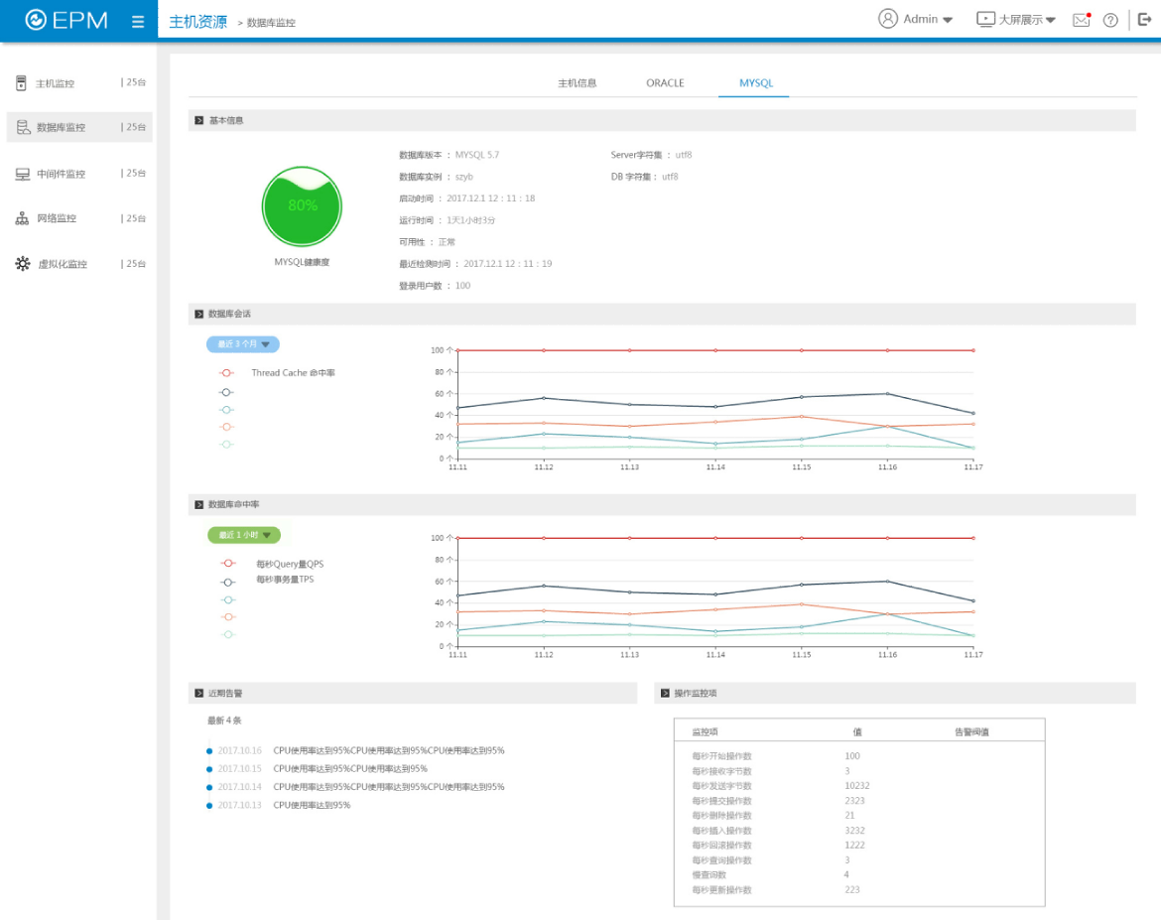The image size is (1161, 920).
Task: Click the logout icon
Action: click(x=1145, y=19)
